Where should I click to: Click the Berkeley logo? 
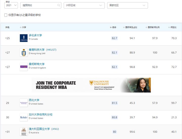pyautogui.click(x=24, y=117)
